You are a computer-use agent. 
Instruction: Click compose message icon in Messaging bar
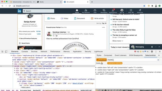point(152,47)
